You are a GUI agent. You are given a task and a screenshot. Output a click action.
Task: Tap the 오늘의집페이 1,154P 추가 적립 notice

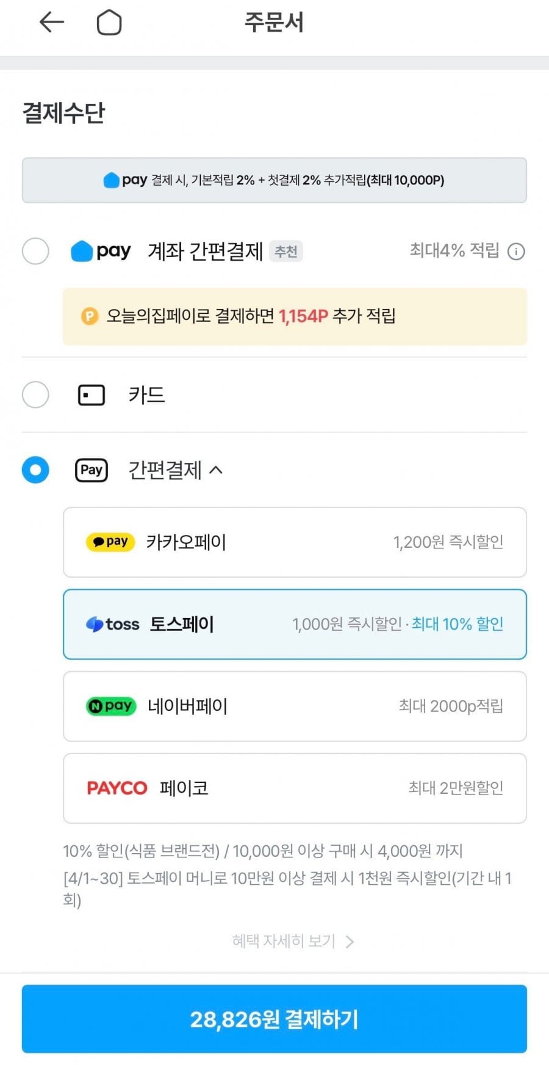click(x=295, y=316)
